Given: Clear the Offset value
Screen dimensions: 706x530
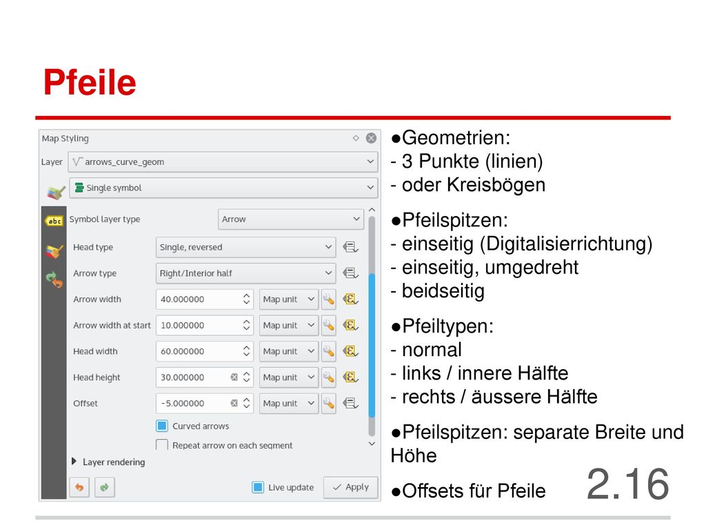Looking at the screenshot, I should point(234,403).
